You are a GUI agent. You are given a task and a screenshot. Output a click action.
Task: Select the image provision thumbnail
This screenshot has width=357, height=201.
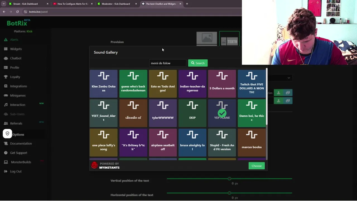tap(207, 38)
